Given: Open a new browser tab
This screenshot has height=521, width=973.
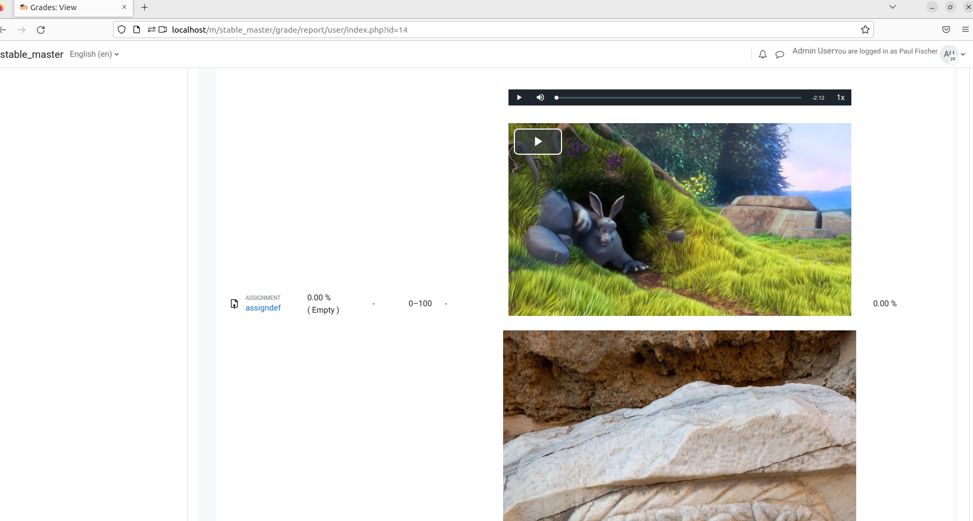Looking at the screenshot, I should pos(144,7).
